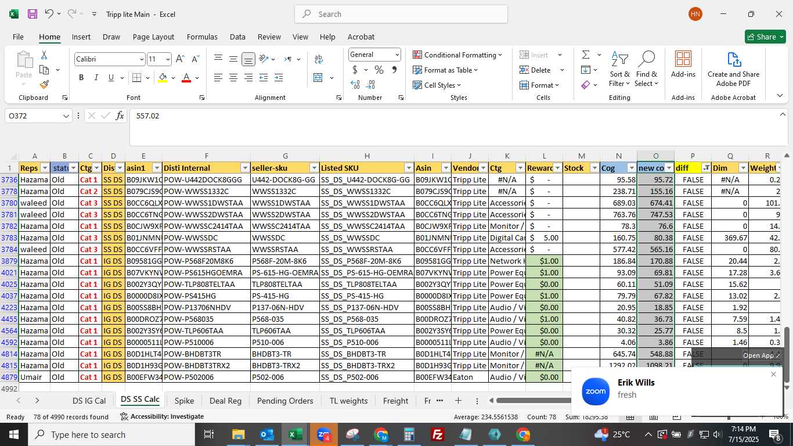Dismiss the Zoom notification from Erik Wills
793x446 pixels.
pyautogui.click(x=773, y=374)
